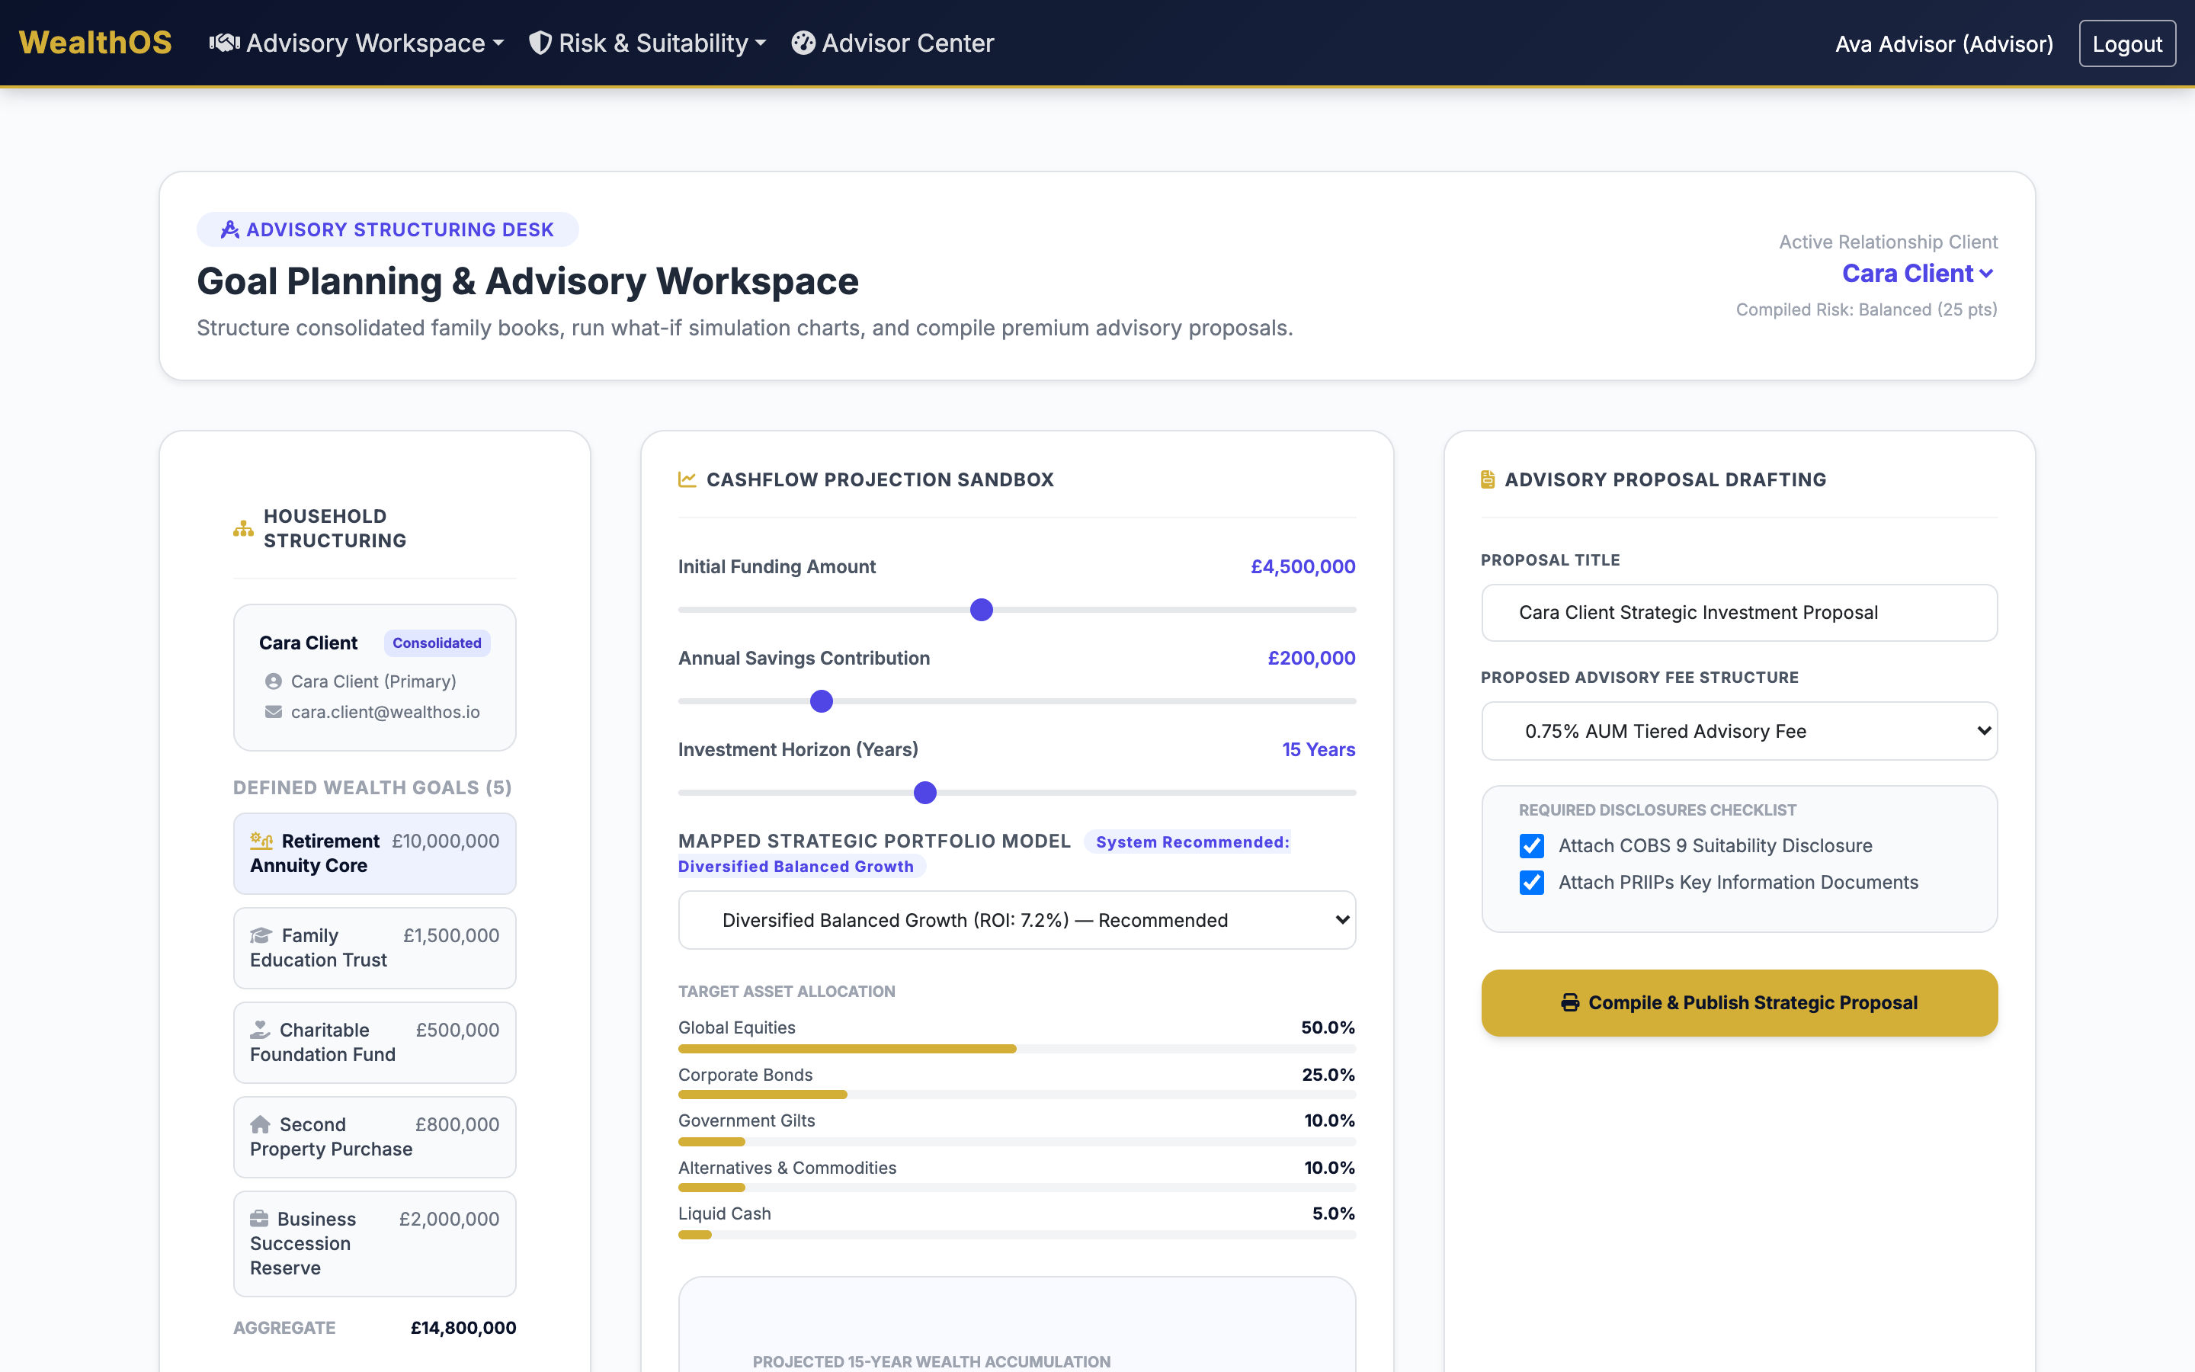Click the Government Gilts allocation row

click(x=1017, y=1130)
